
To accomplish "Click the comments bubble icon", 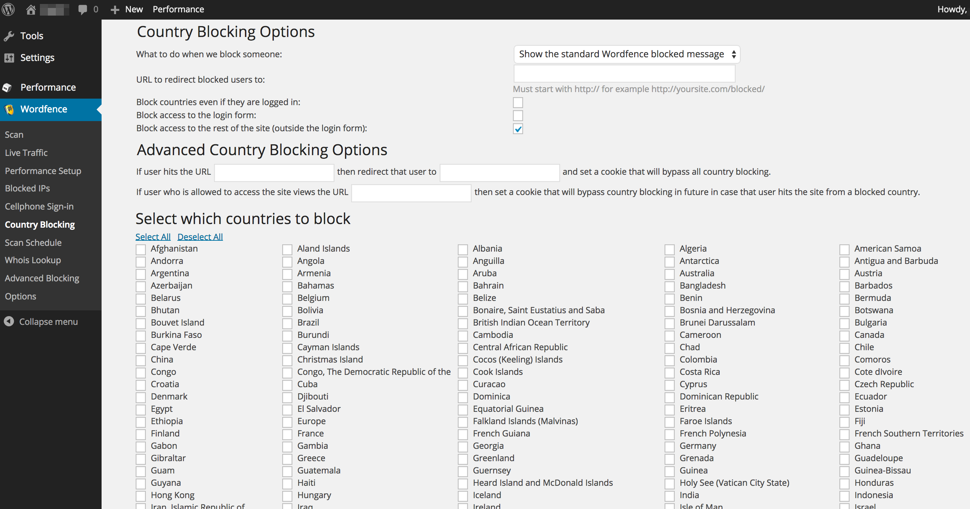I will pos(82,9).
